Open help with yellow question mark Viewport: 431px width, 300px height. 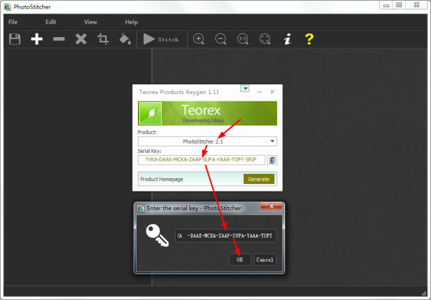309,39
